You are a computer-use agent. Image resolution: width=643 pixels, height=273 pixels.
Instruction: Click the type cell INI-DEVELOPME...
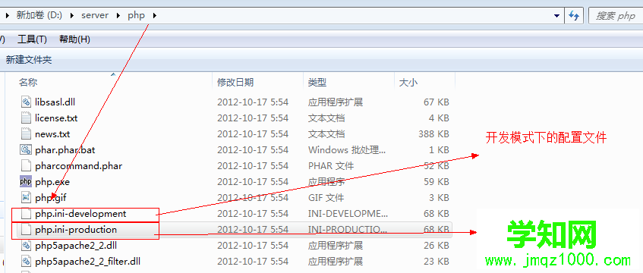348,214
